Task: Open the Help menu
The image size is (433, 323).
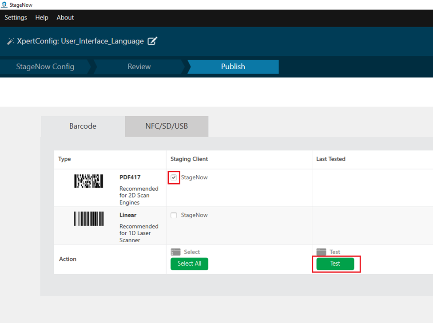Action: pyautogui.click(x=42, y=18)
